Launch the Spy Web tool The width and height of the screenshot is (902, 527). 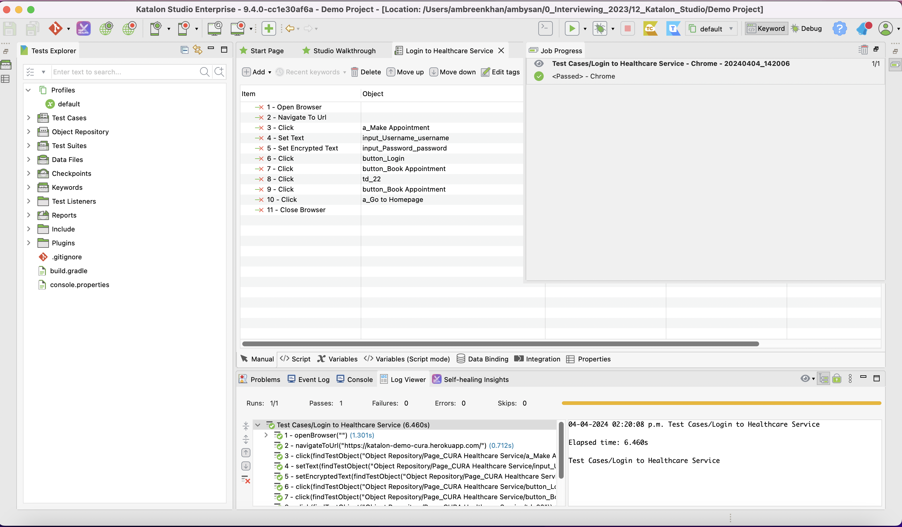click(x=106, y=29)
